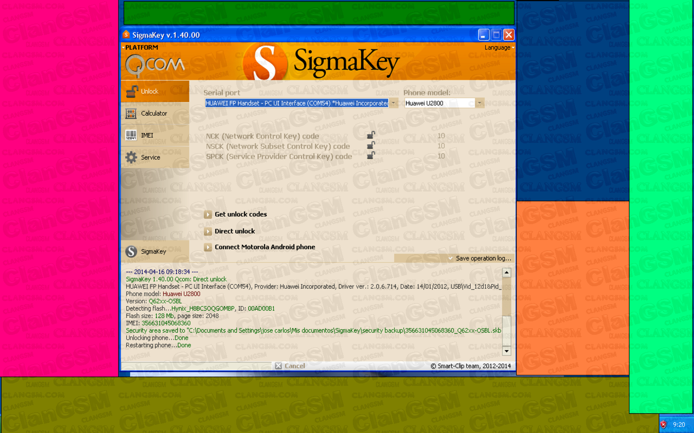Click Get unlock codes

240,215
